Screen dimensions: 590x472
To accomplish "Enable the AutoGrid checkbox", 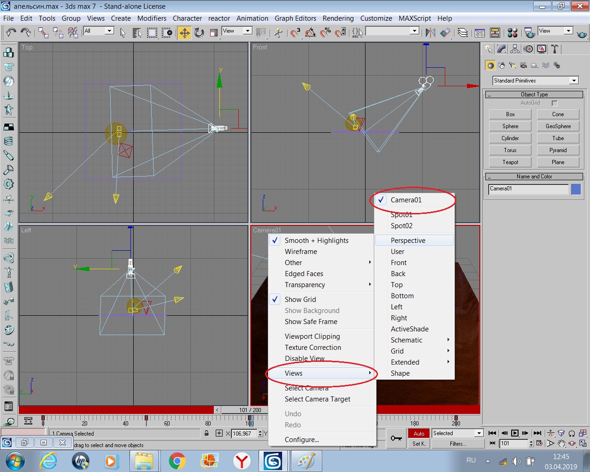I will [x=555, y=103].
